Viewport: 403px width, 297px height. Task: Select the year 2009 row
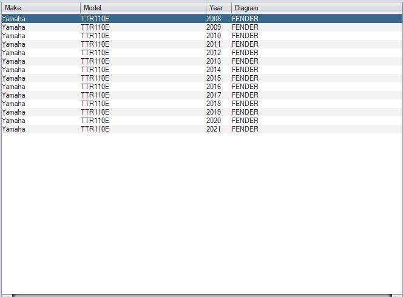tap(201, 27)
